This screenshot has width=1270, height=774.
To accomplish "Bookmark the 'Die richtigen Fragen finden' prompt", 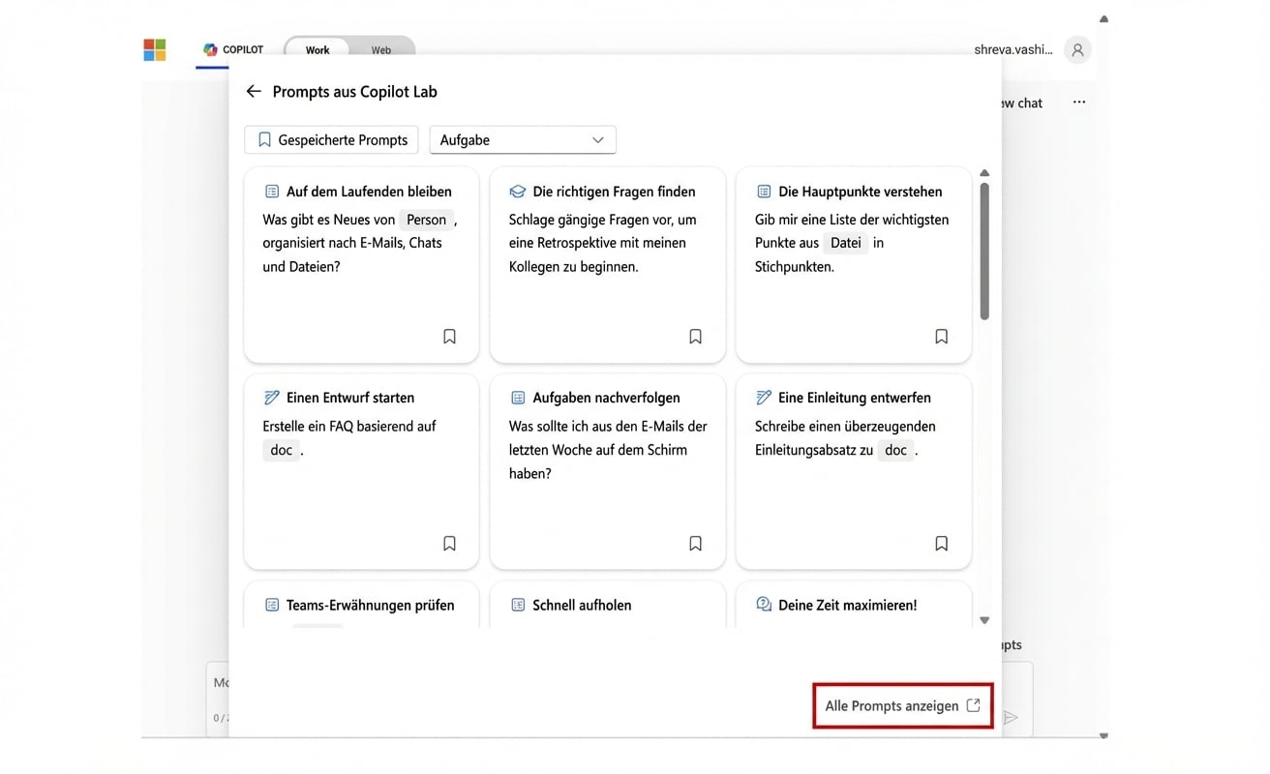I will (x=695, y=337).
